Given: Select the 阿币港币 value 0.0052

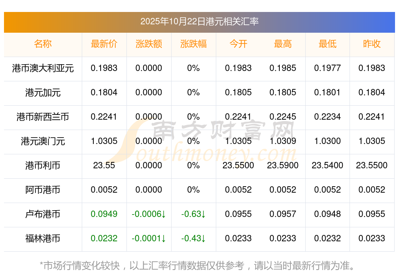Looking at the screenshot, I should (x=104, y=190).
